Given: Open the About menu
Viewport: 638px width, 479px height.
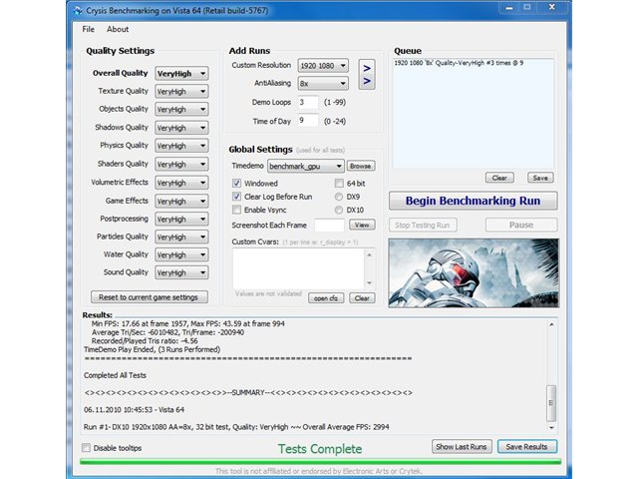Looking at the screenshot, I should pyautogui.click(x=118, y=29).
